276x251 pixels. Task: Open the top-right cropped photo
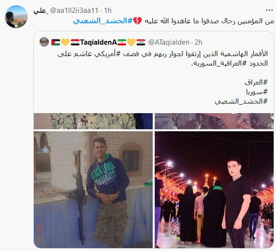214,121
